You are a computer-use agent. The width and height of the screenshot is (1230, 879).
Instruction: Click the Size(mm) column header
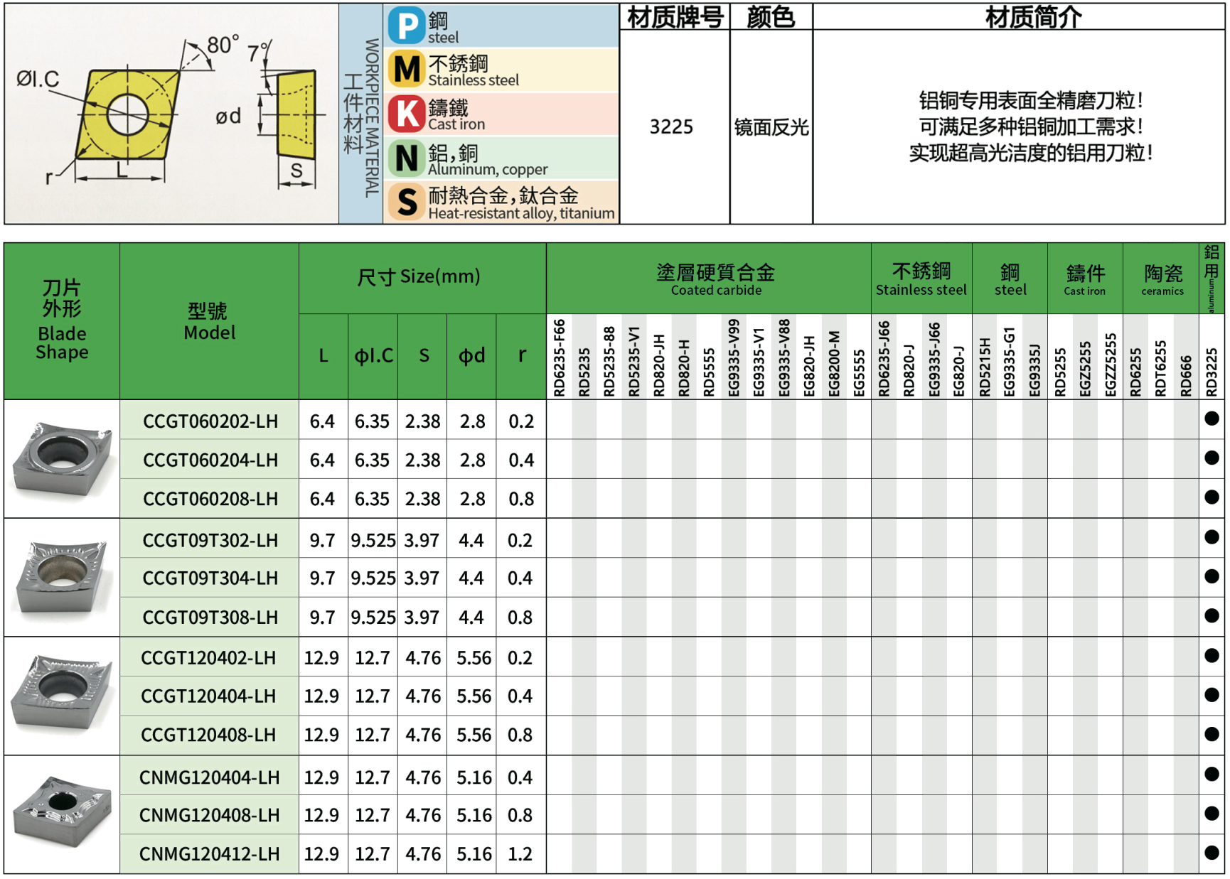(x=419, y=277)
